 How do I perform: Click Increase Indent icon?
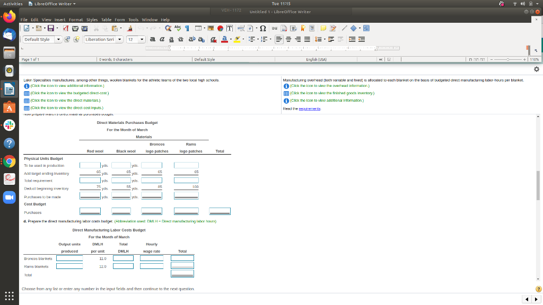tap(352, 39)
